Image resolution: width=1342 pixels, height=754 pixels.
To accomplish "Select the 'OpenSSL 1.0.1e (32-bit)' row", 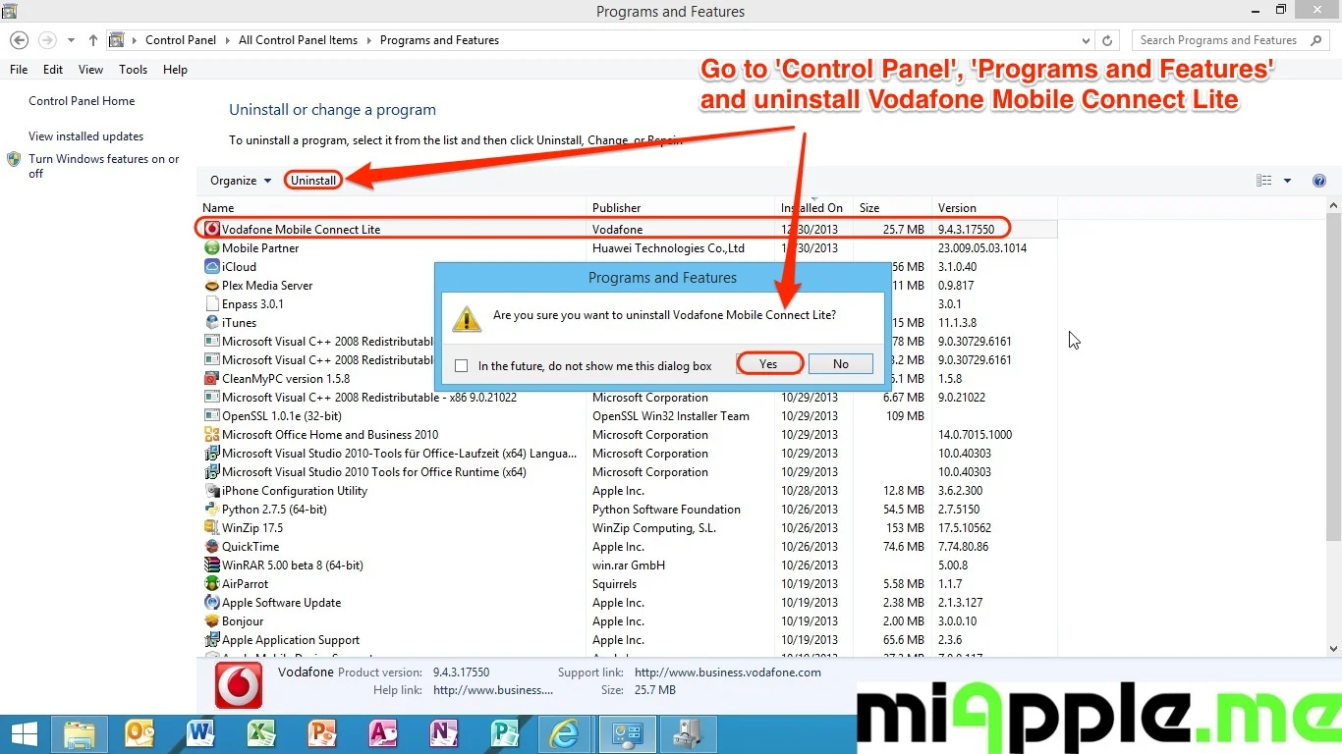I will [x=627, y=416].
